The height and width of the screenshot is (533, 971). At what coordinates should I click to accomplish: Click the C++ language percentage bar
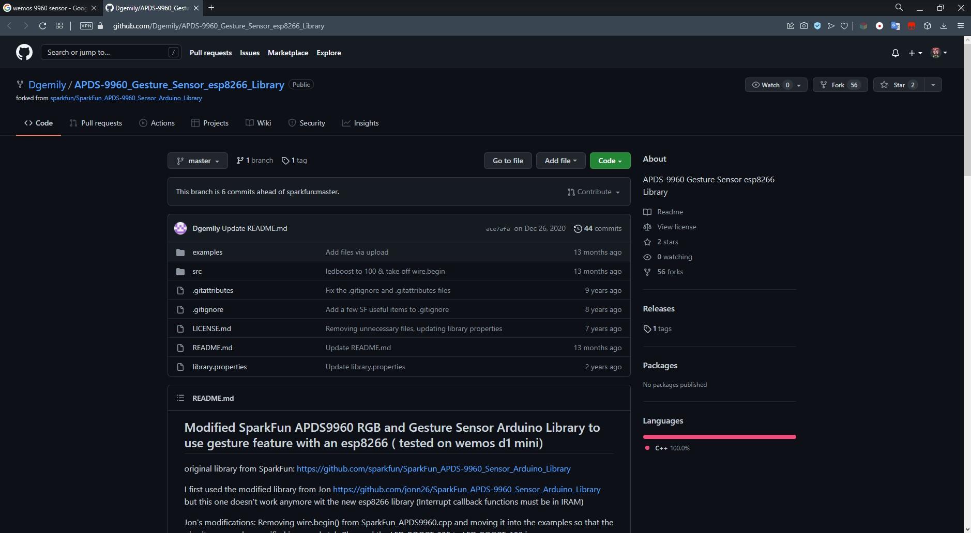(x=719, y=436)
